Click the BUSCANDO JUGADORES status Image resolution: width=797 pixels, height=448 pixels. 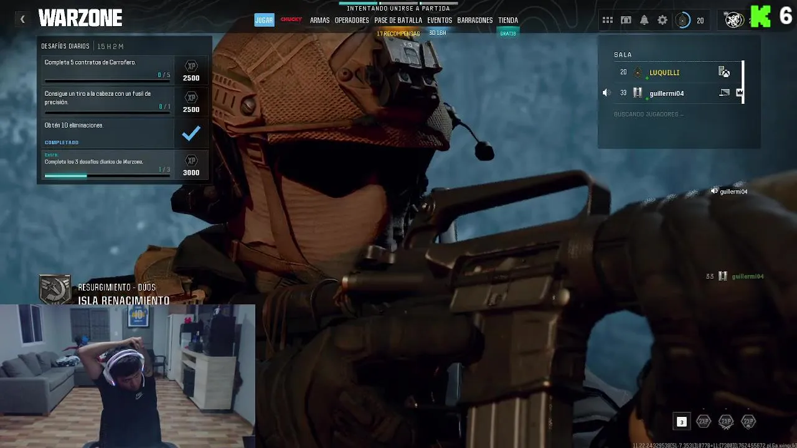click(x=649, y=114)
